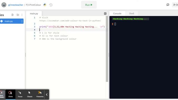This screenshot has width=178, height=100.
Task: Open the user avatar profile
Action: (x=4, y=5)
